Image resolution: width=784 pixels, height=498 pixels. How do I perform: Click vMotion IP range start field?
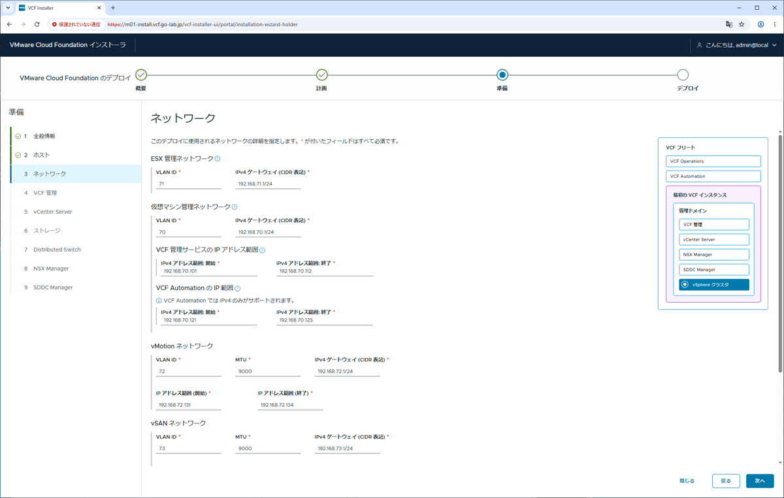point(188,405)
